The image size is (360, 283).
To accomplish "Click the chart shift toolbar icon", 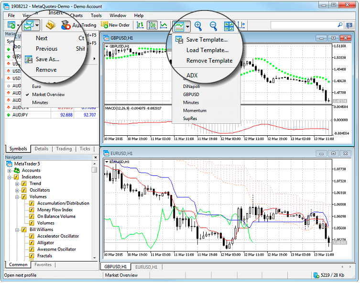I will tap(241, 25).
